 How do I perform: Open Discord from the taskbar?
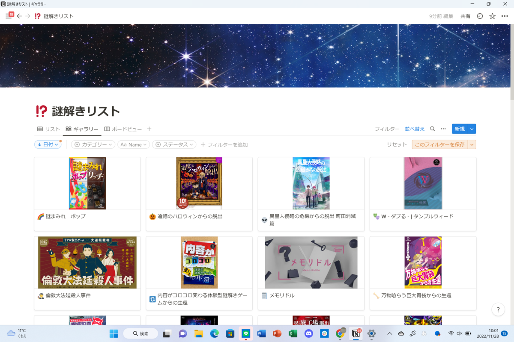click(309, 333)
